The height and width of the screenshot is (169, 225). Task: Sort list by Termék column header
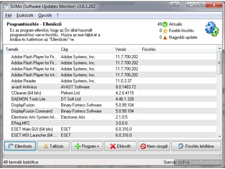pyautogui.click(x=31, y=49)
